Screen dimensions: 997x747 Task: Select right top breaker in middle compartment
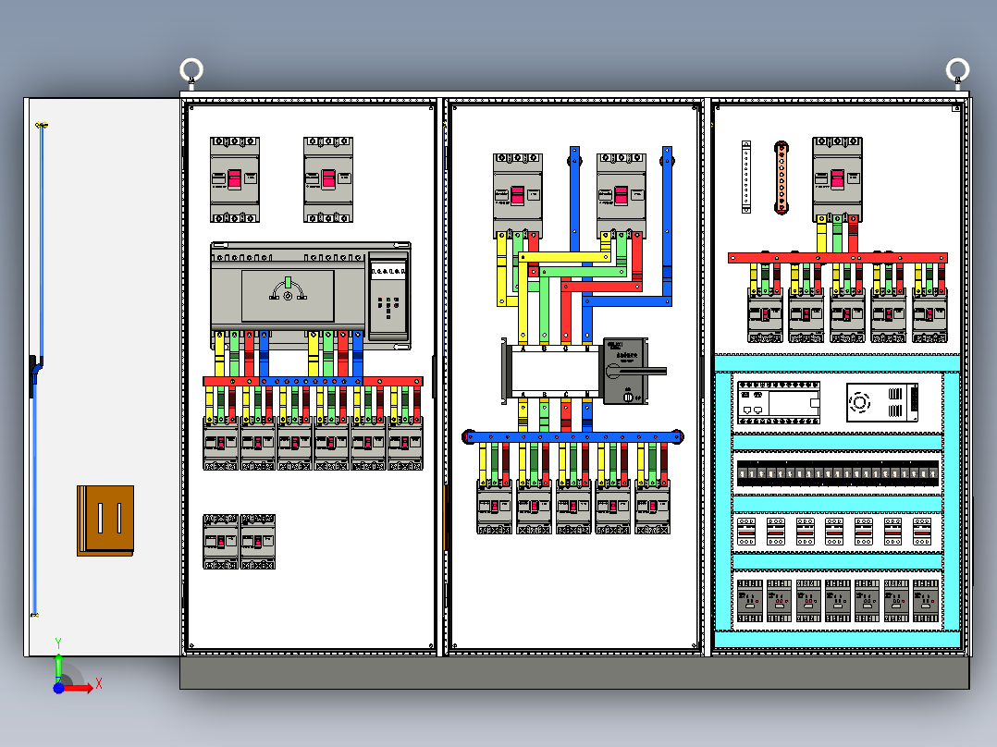pos(622,195)
